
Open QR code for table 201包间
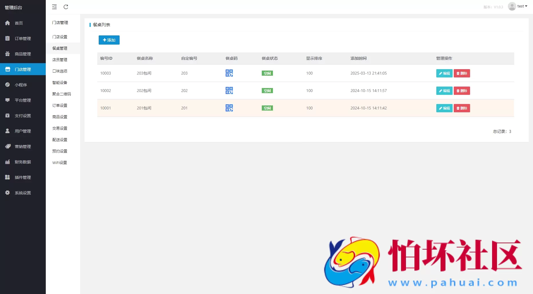229,108
